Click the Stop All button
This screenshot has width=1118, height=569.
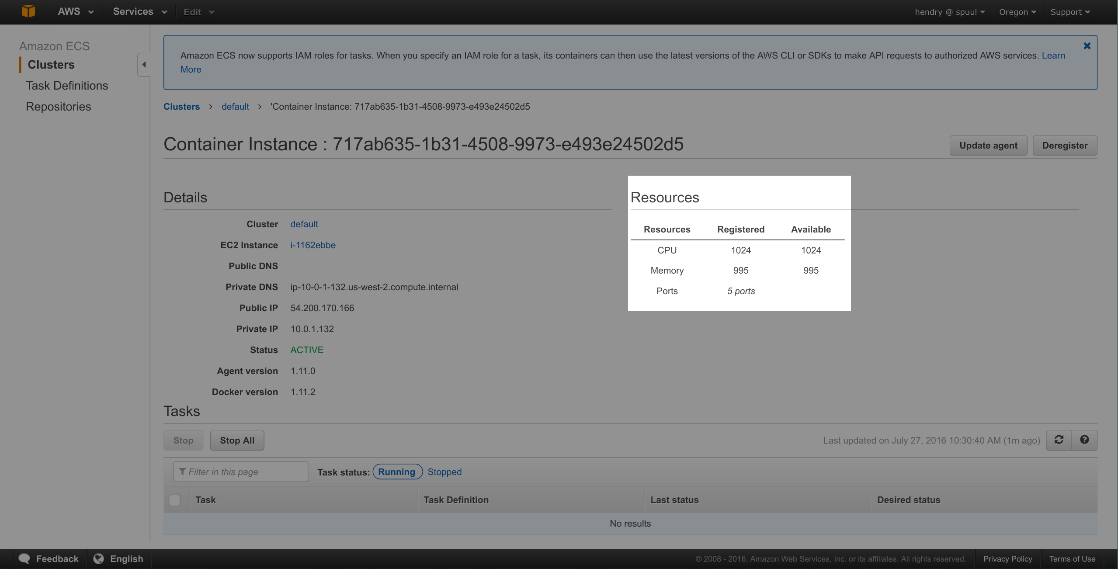pyautogui.click(x=237, y=441)
